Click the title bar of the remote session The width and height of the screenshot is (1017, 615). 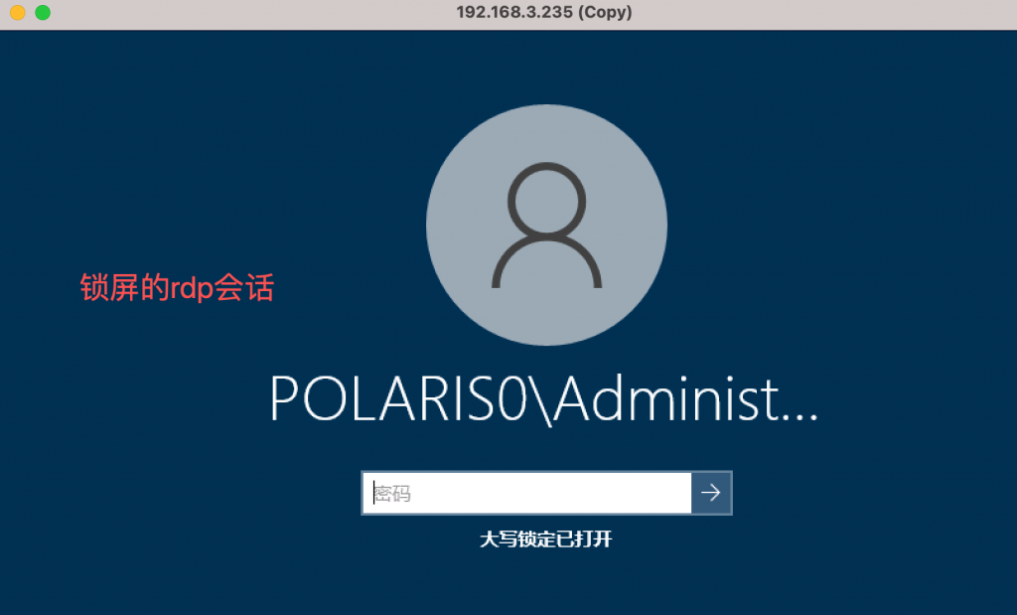pos(508,14)
